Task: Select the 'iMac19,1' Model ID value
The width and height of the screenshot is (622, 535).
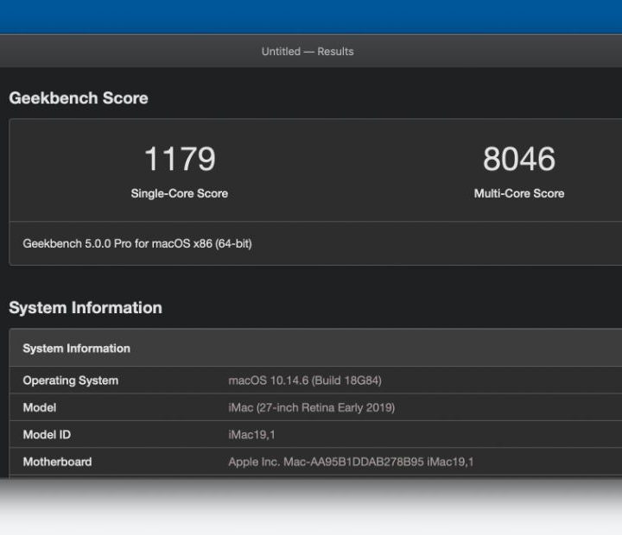Action: [x=251, y=435]
